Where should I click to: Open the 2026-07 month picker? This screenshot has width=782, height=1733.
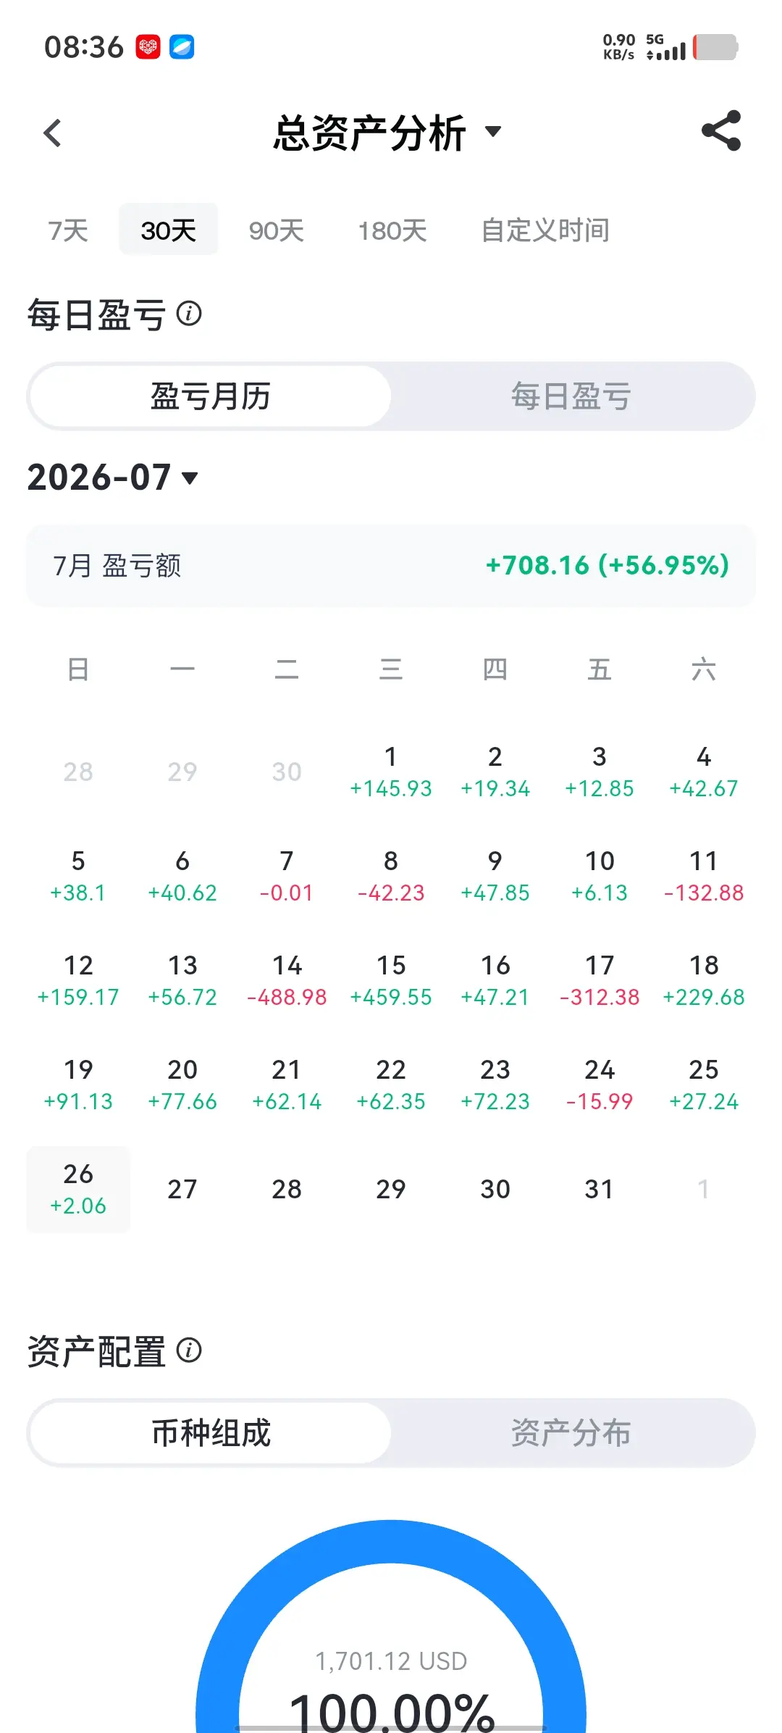tap(112, 477)
